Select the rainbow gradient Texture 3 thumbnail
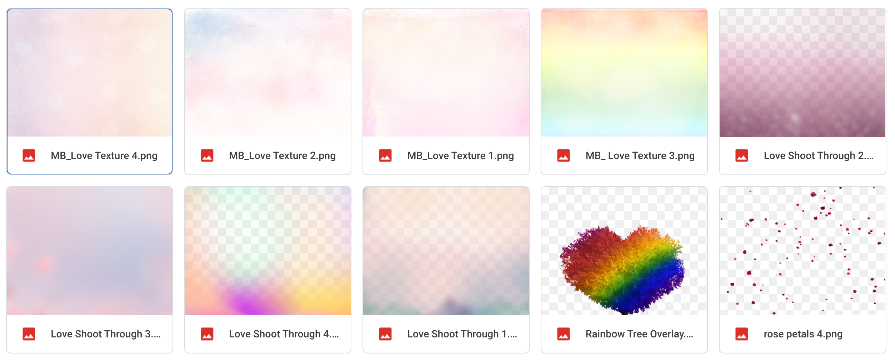Screen dimensions: 895x361 [624, 73]
